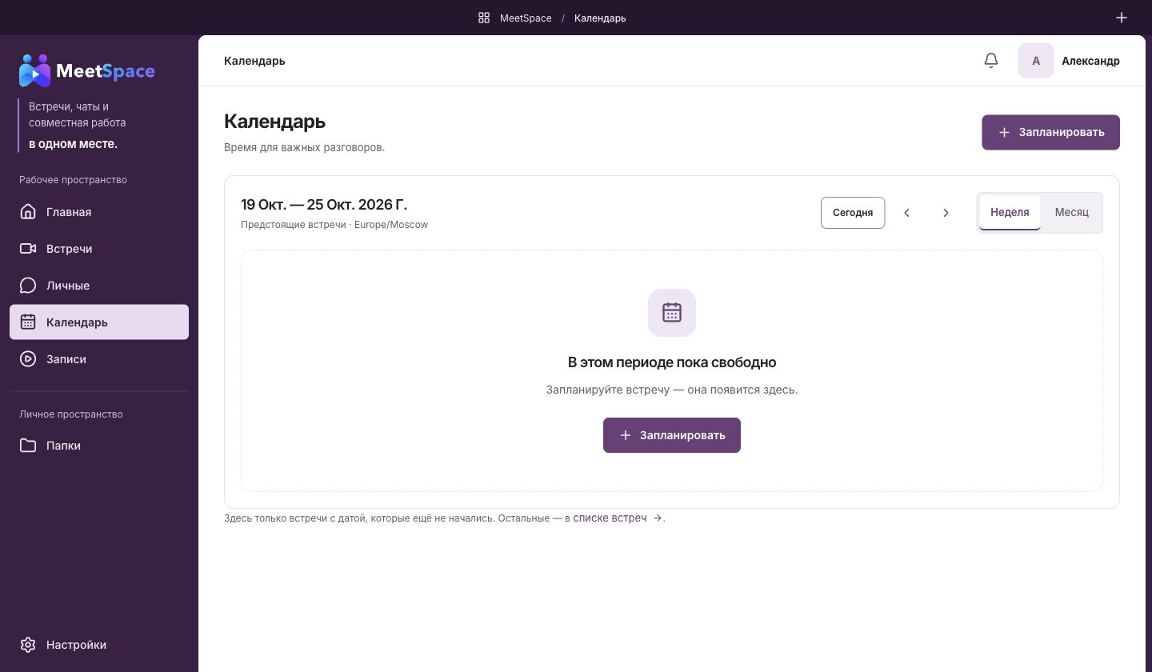Click the MeetSpace logo in the sidebar
1152x672 pixels.
point(86,71)
